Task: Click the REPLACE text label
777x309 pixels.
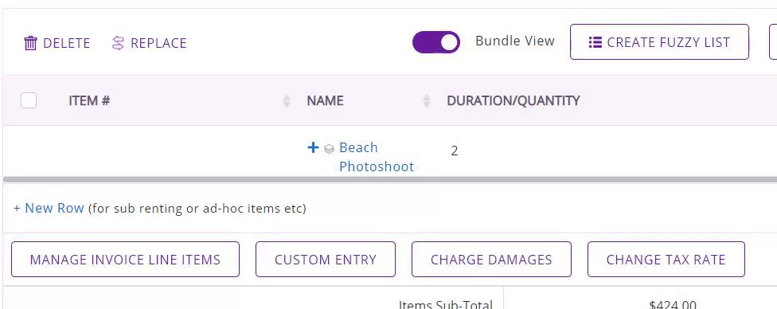Action: coord(158,43)
